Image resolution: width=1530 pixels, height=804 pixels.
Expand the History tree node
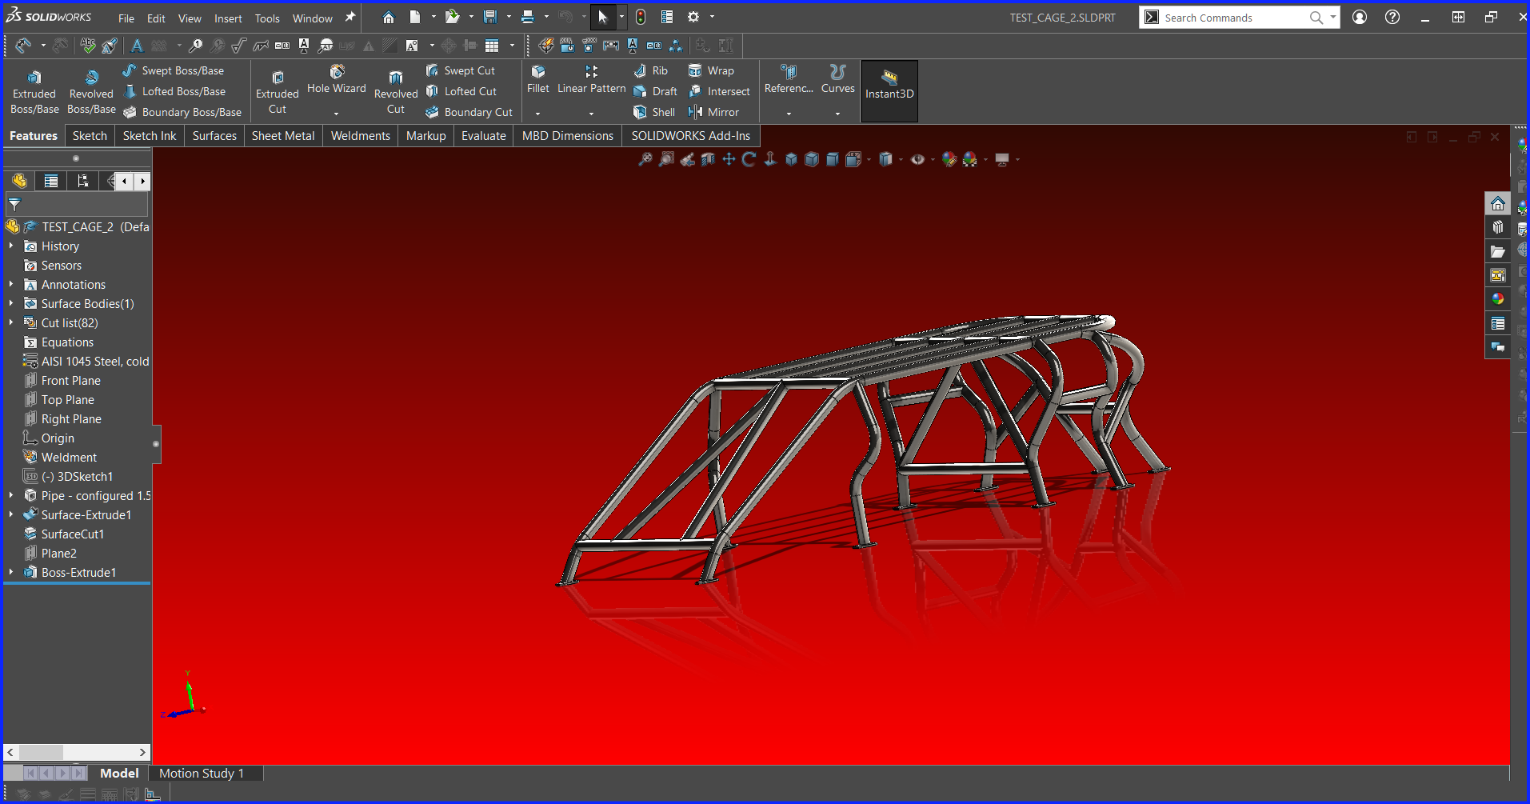point(11,246)
